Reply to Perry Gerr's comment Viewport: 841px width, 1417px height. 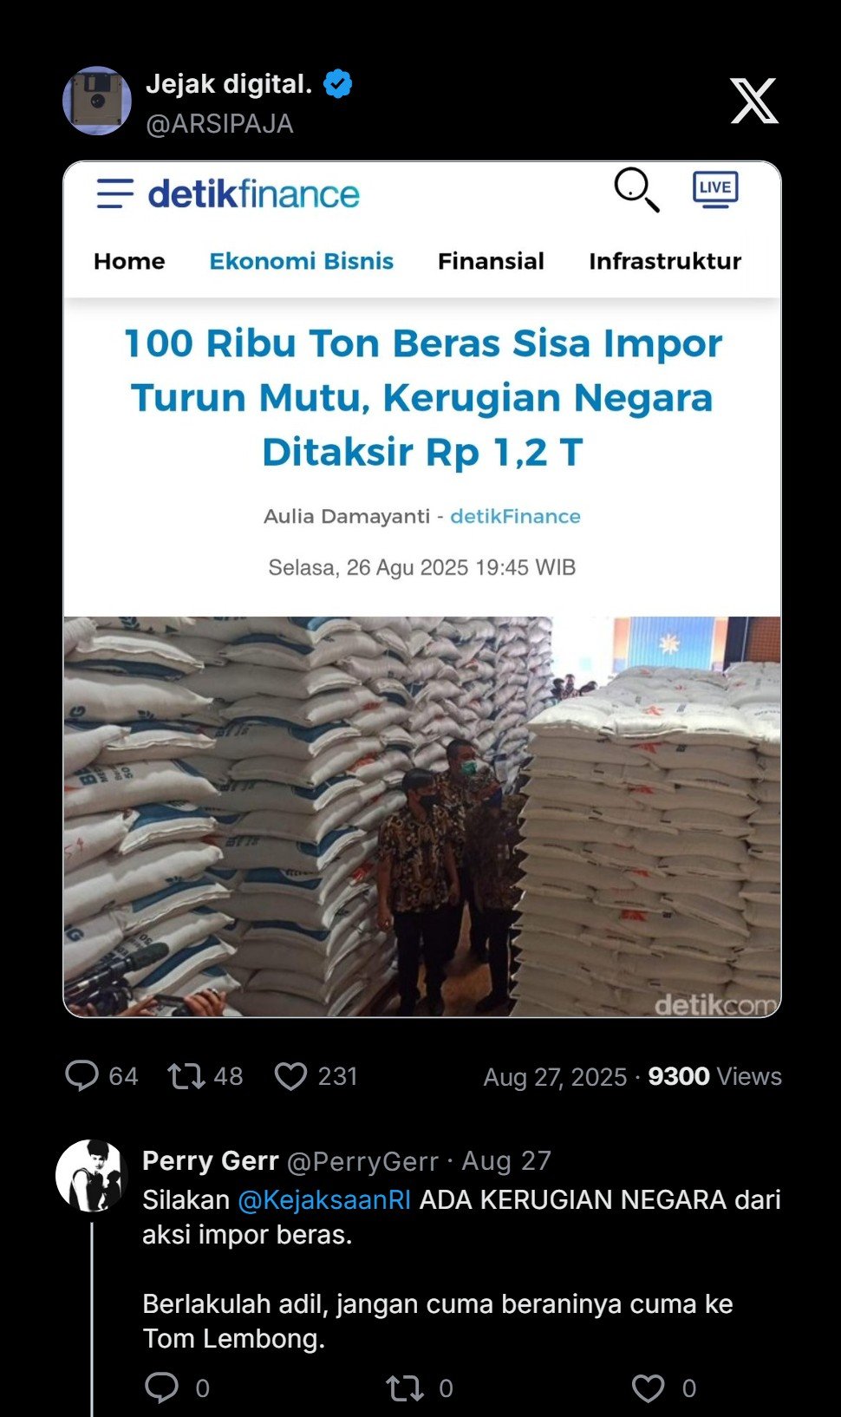click(161, 1388)
